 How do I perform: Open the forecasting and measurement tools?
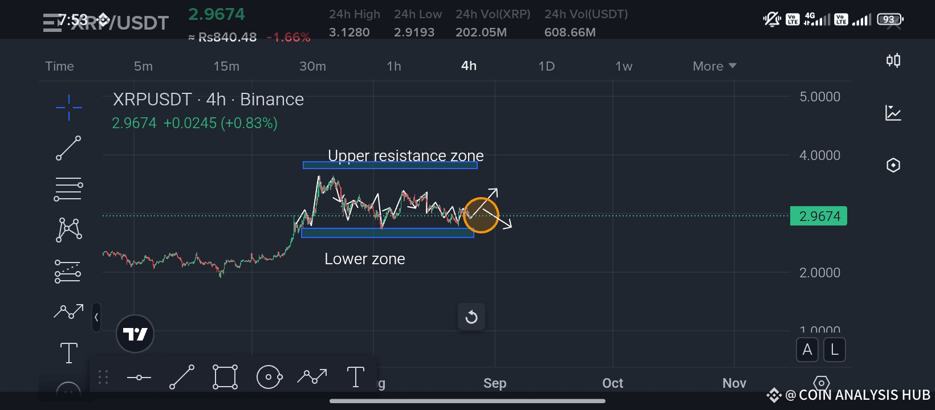click(x=68, y=271)
